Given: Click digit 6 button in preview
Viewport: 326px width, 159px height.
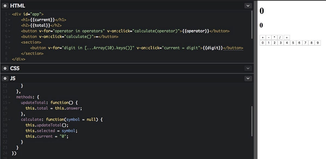Looking at the screenshot, I should 299,43.
